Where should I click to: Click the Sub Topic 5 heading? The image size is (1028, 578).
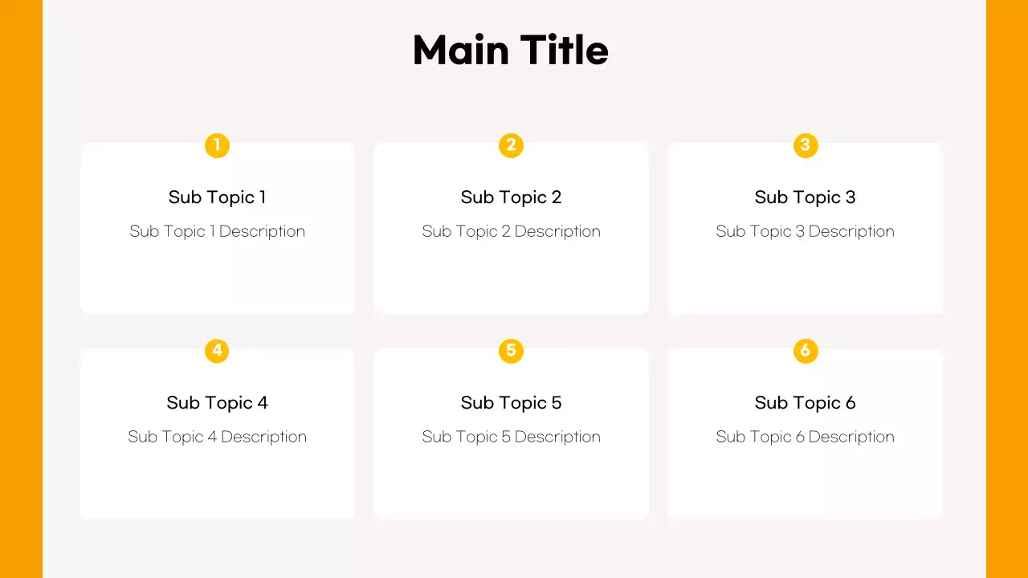click(x=511, y=403)
